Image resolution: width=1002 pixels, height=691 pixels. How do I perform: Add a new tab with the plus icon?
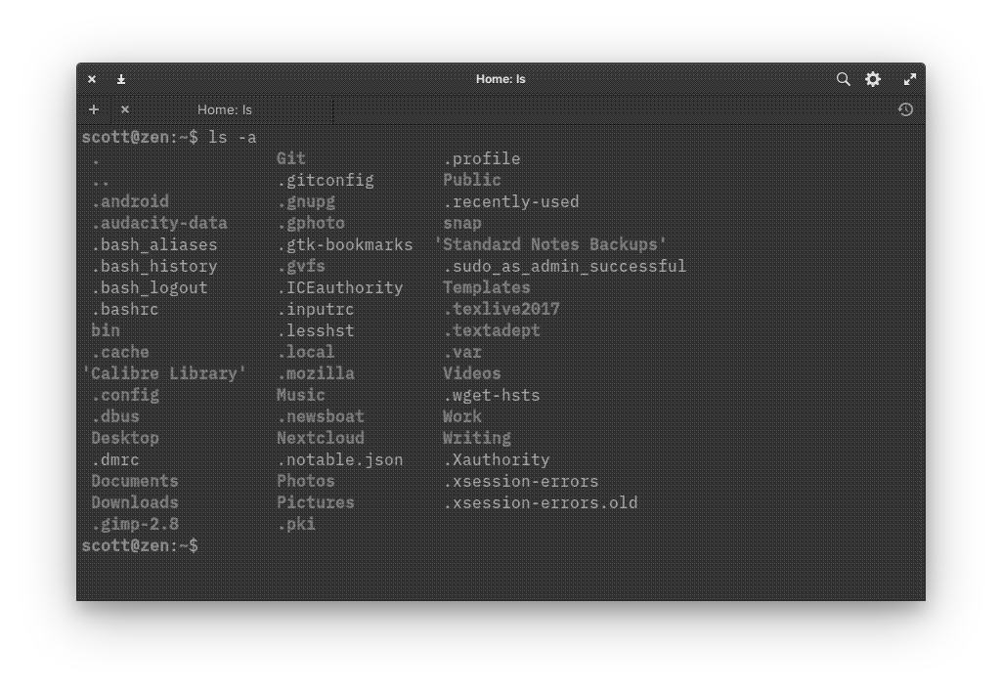(93, 109)
